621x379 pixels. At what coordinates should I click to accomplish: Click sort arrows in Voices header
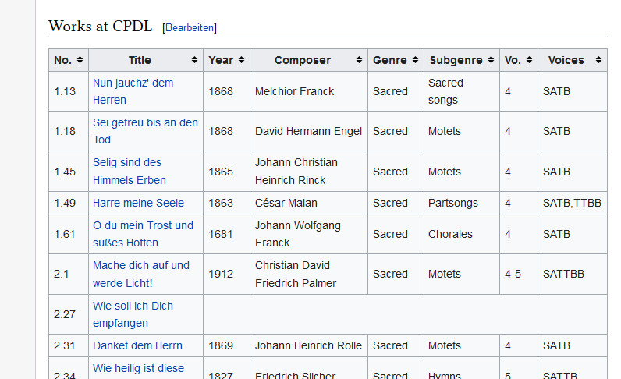click(x=599, y=60)
